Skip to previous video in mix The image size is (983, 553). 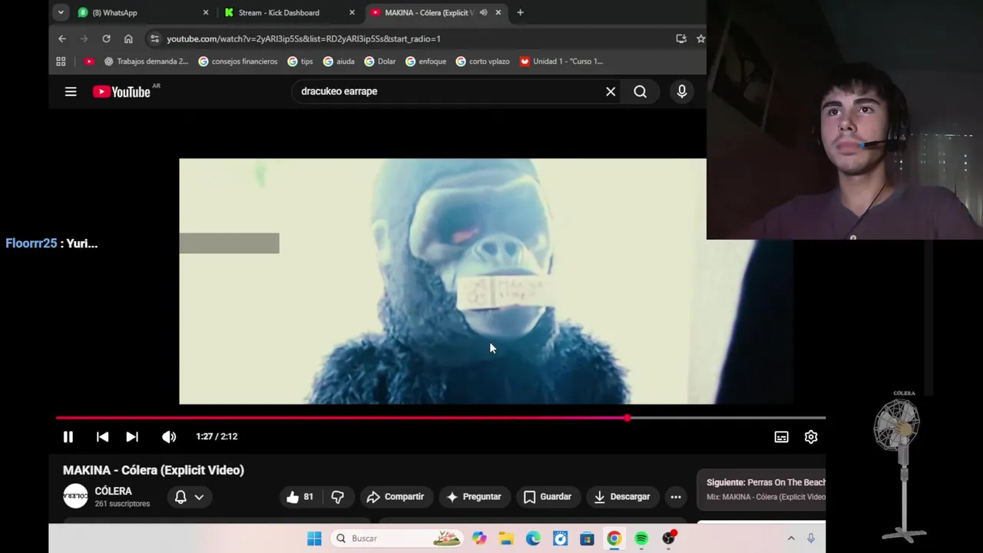[x=102, y=436]
